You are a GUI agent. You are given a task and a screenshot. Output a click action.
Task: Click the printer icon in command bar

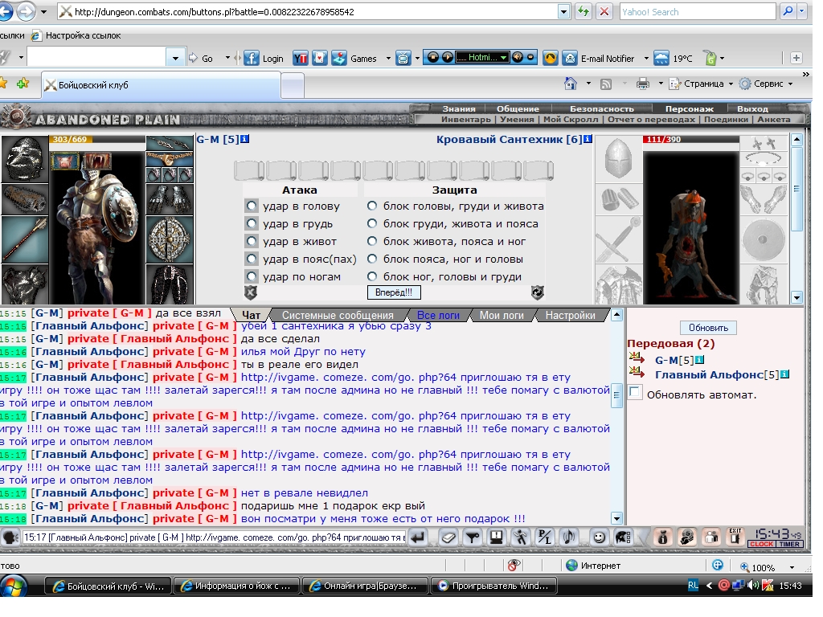[x=643, y=84]
